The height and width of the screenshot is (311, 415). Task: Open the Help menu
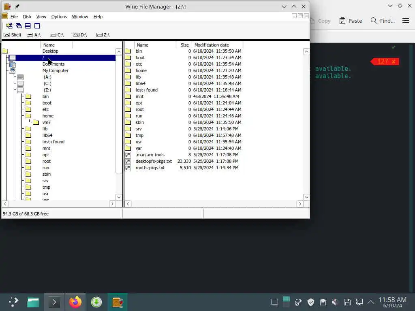(x=98, y=17)
